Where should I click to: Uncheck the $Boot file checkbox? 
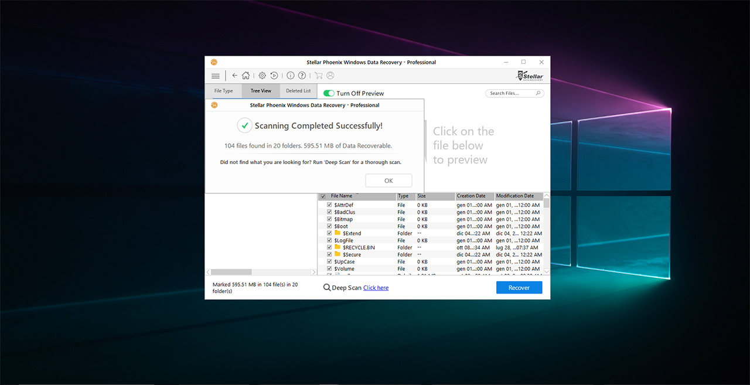(x=329, y=226)
